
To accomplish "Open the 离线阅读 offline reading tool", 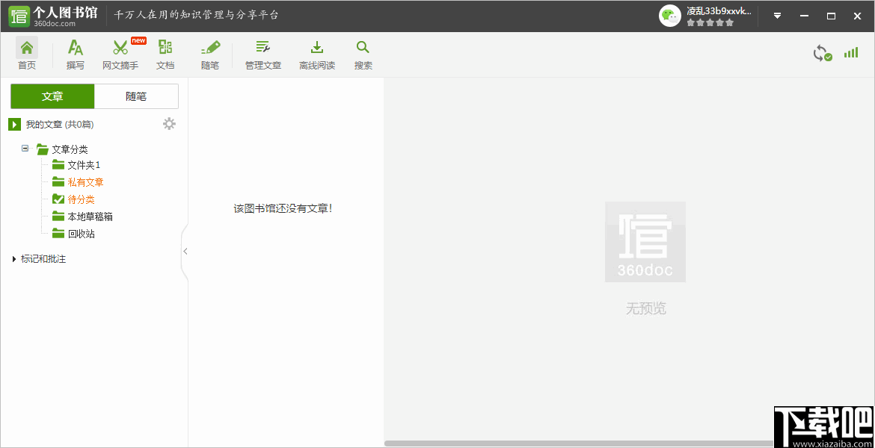I will pyautogui.click(x=316, y=54).
